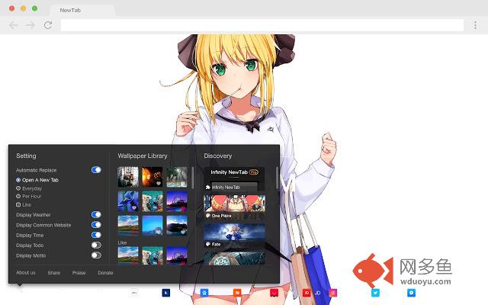Toggle the Display Common Website switch
This screenshot has width=488, height=305.
(x=96, y=225)
